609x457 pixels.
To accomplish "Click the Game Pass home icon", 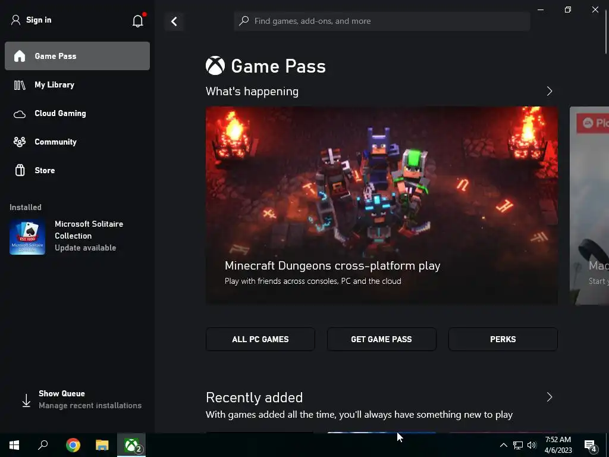I will click(x=20, y=56).
